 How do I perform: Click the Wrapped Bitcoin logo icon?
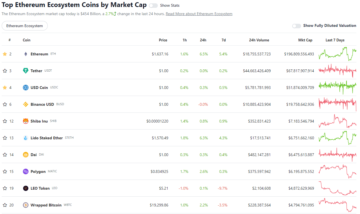(26, 205)
